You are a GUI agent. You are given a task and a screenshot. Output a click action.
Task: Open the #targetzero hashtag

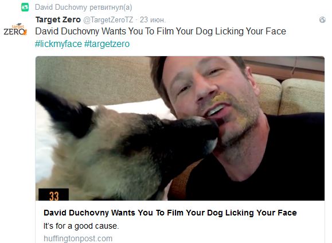107,44
